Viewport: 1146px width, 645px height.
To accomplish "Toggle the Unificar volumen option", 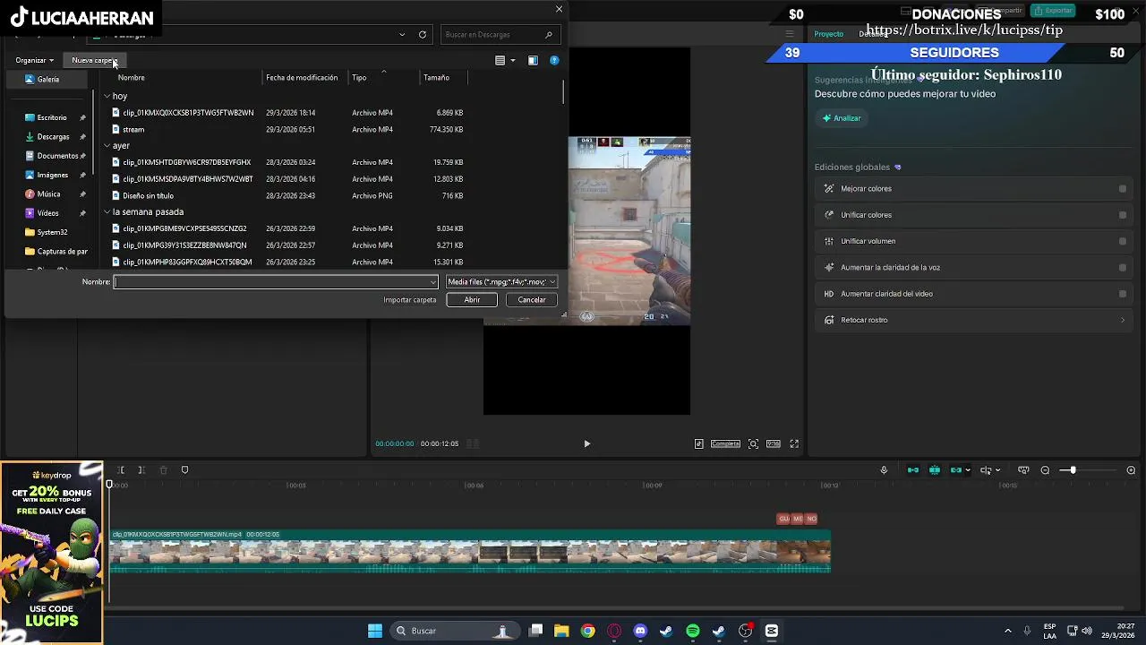I will click(1123, 241).
